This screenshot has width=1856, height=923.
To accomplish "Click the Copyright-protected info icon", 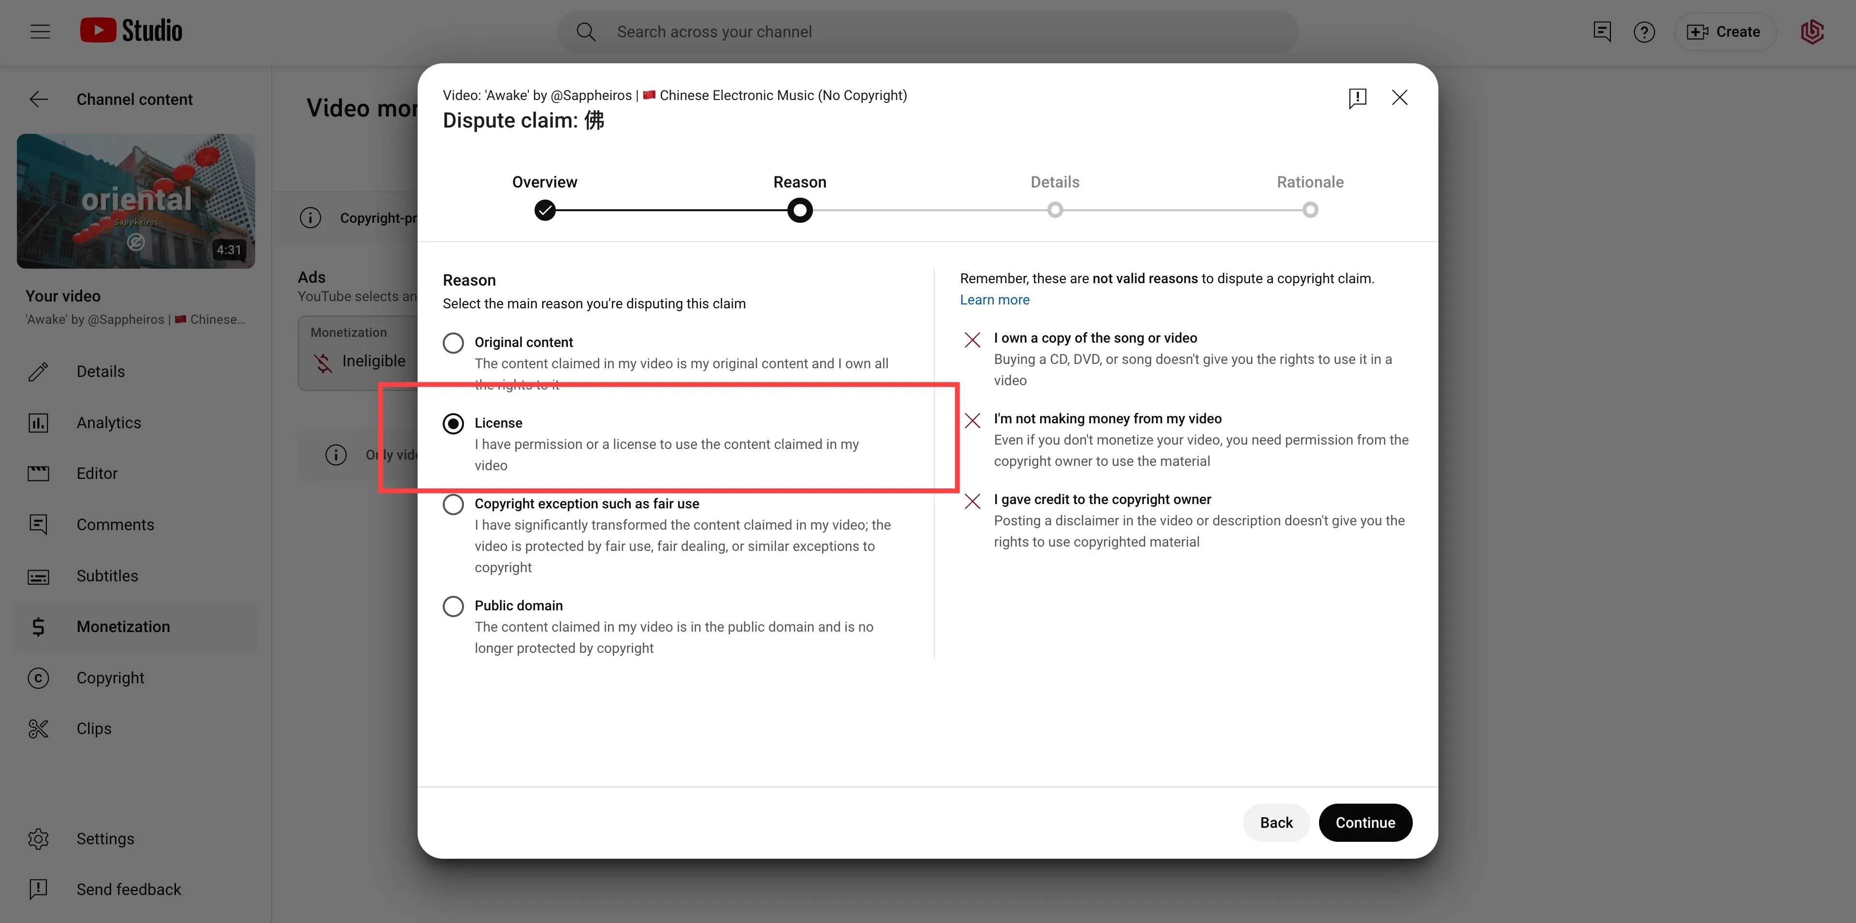I will (x=310, y=217).
